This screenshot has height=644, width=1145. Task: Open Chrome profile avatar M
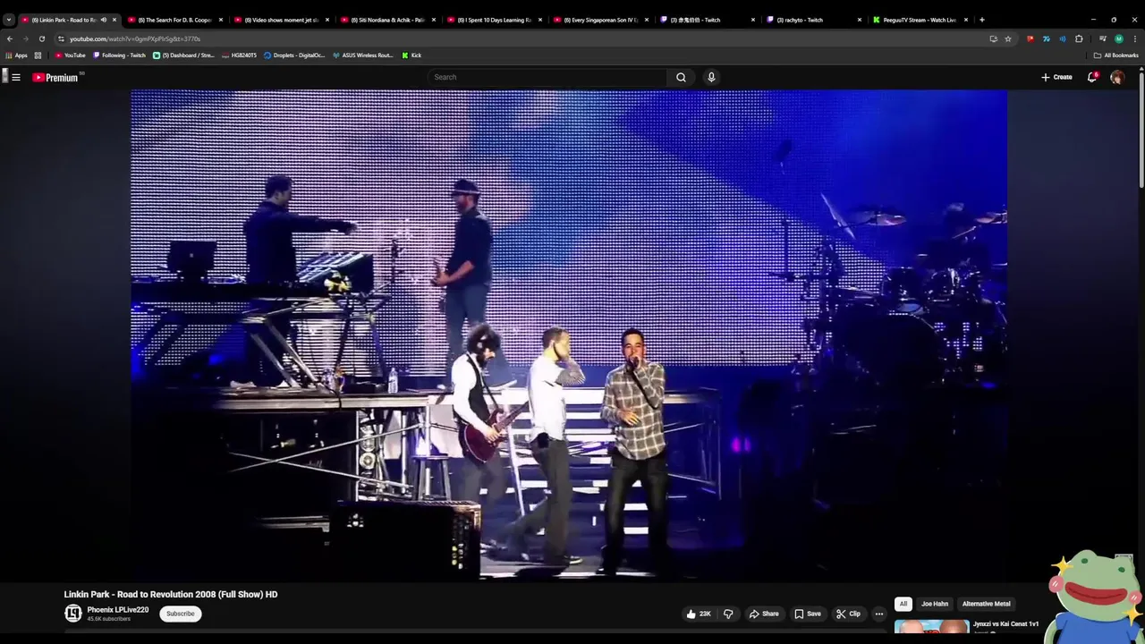click(1118, 38)
